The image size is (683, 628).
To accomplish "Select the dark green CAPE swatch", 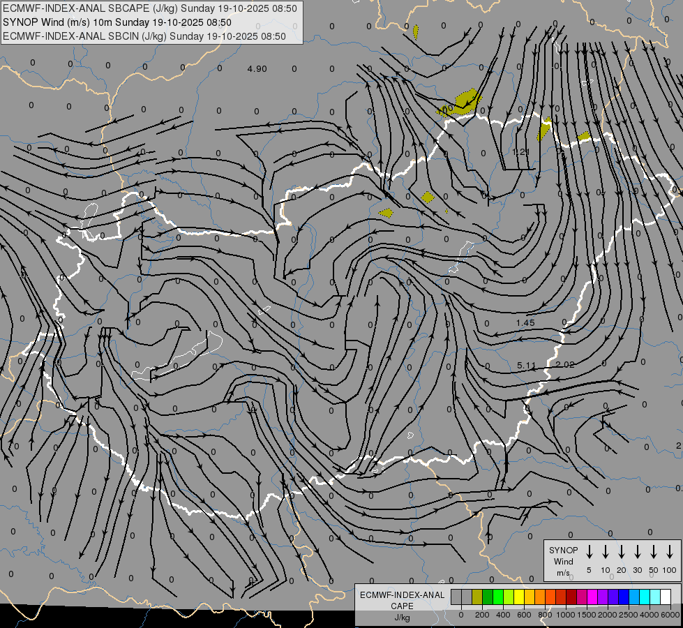I will [x=488, y=597].
